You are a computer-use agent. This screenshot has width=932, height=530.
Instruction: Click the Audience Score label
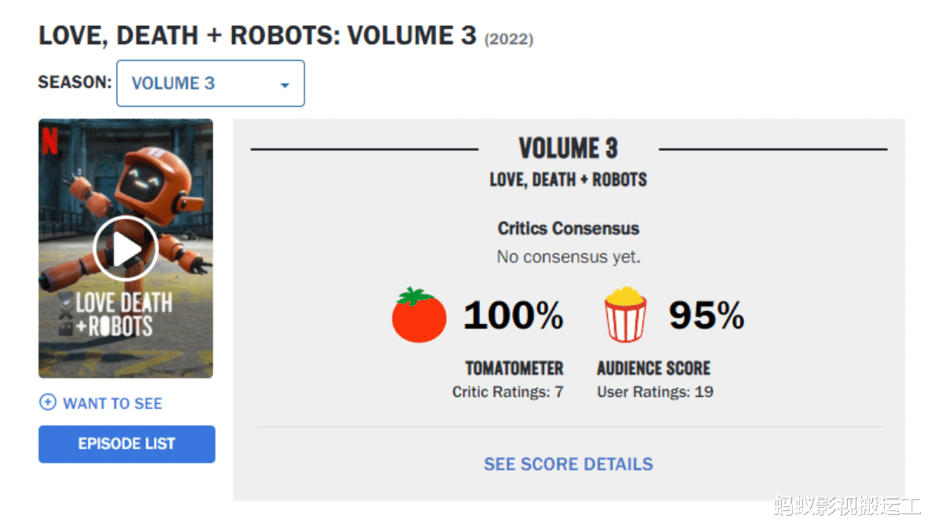[x=654, y=368]
